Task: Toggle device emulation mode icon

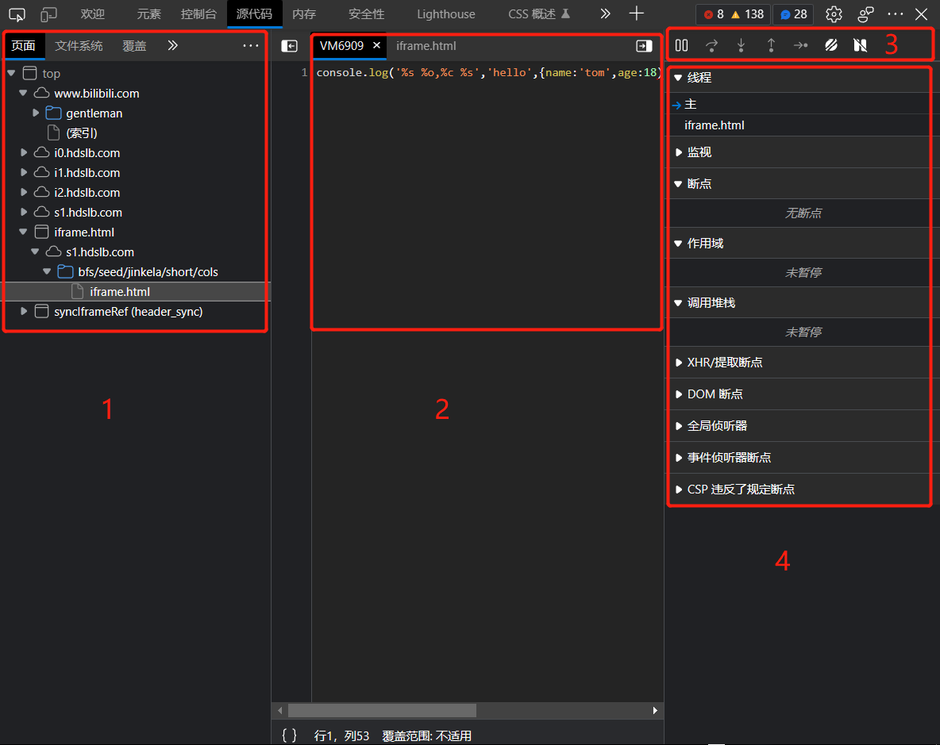Action: click(x=48, y=13)
